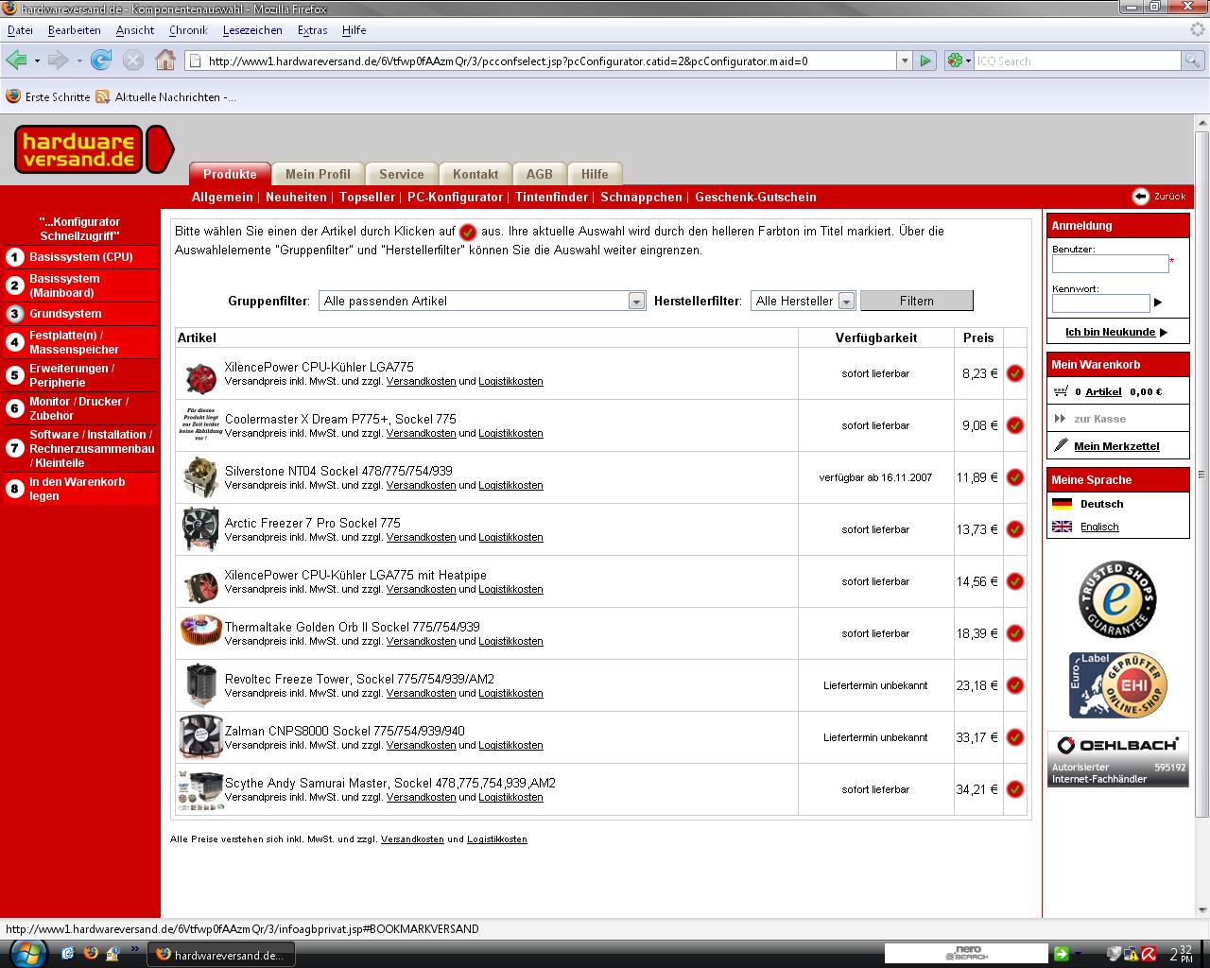Click the EHI Geprüfter Online-Shop badge

coord(1117,685)
